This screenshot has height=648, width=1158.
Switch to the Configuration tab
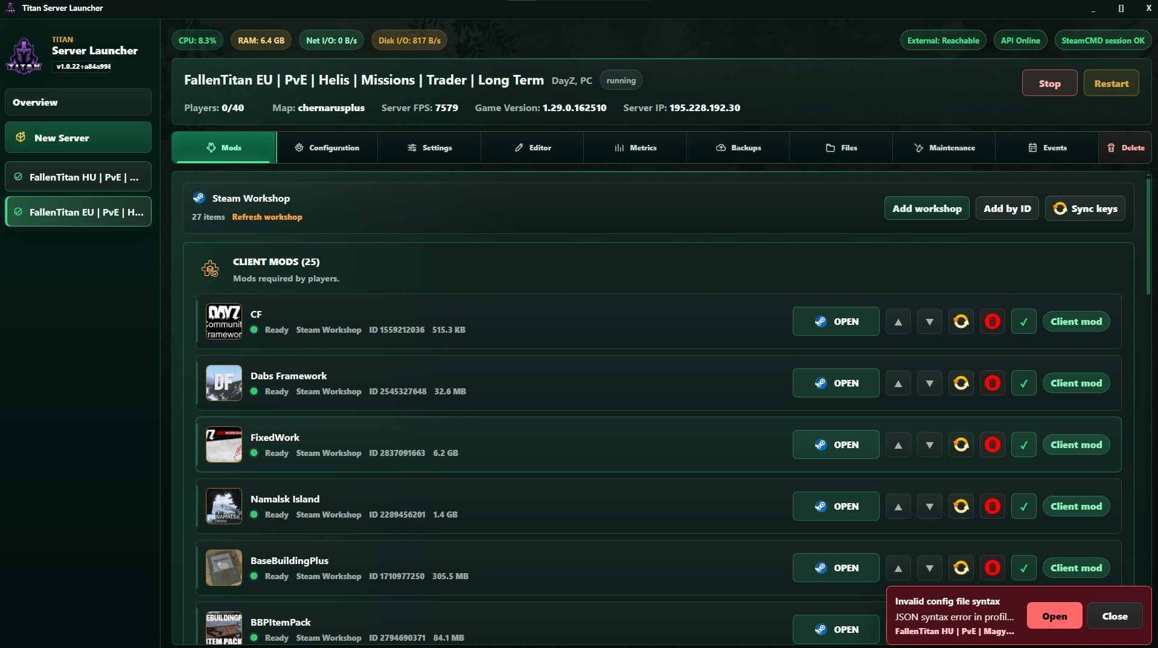[x=327, y=147]
